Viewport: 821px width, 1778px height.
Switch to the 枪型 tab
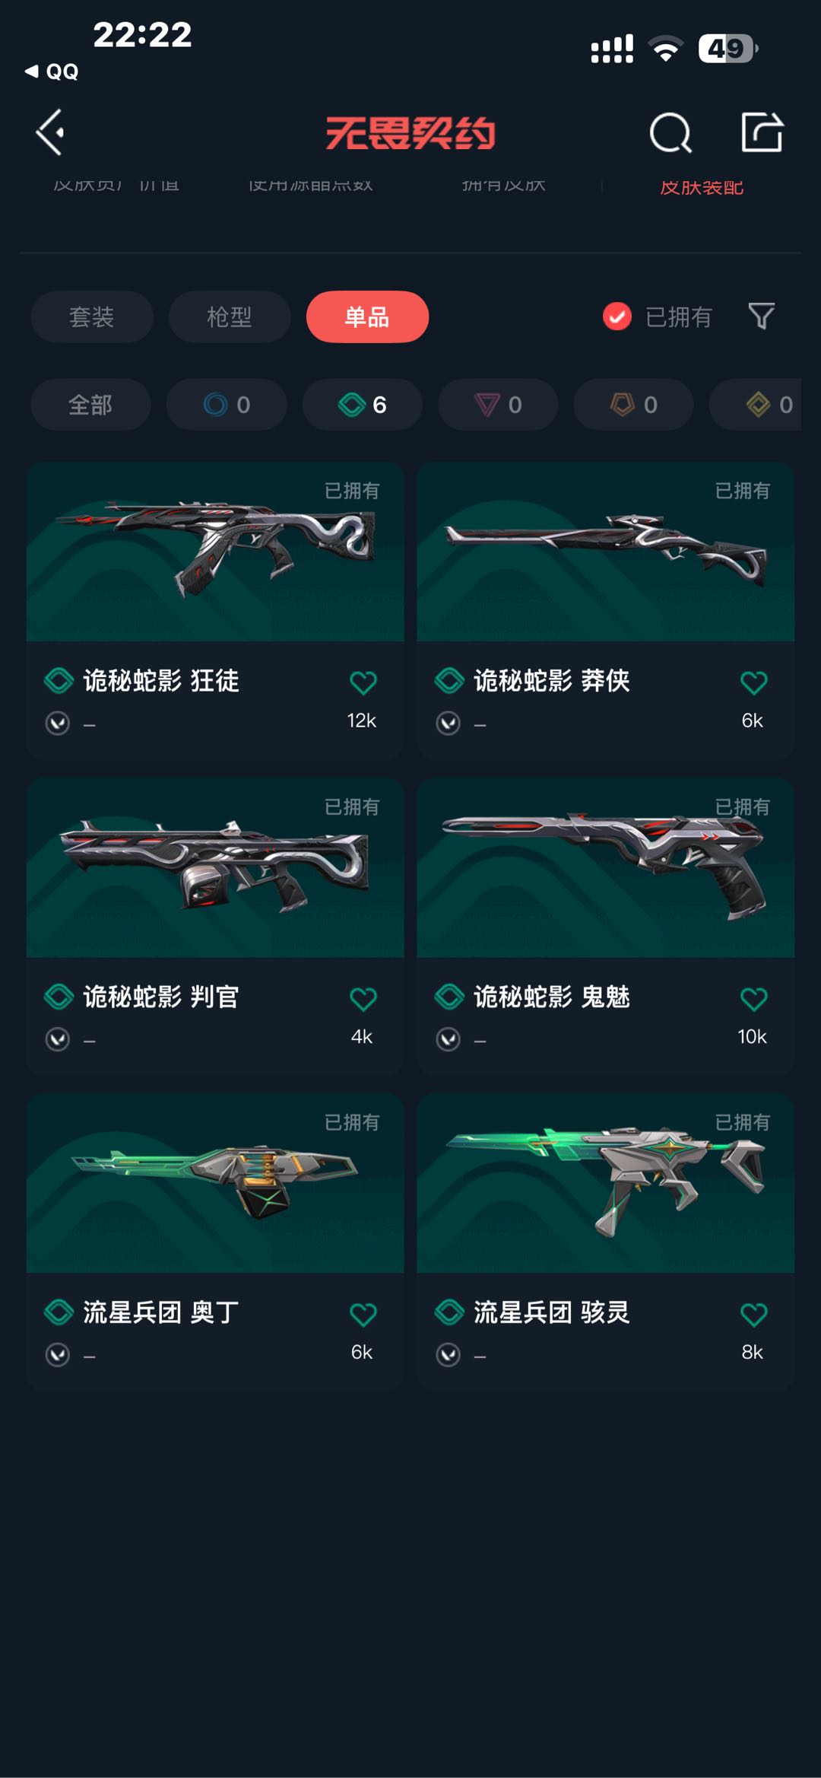click(x=230, y=316)
